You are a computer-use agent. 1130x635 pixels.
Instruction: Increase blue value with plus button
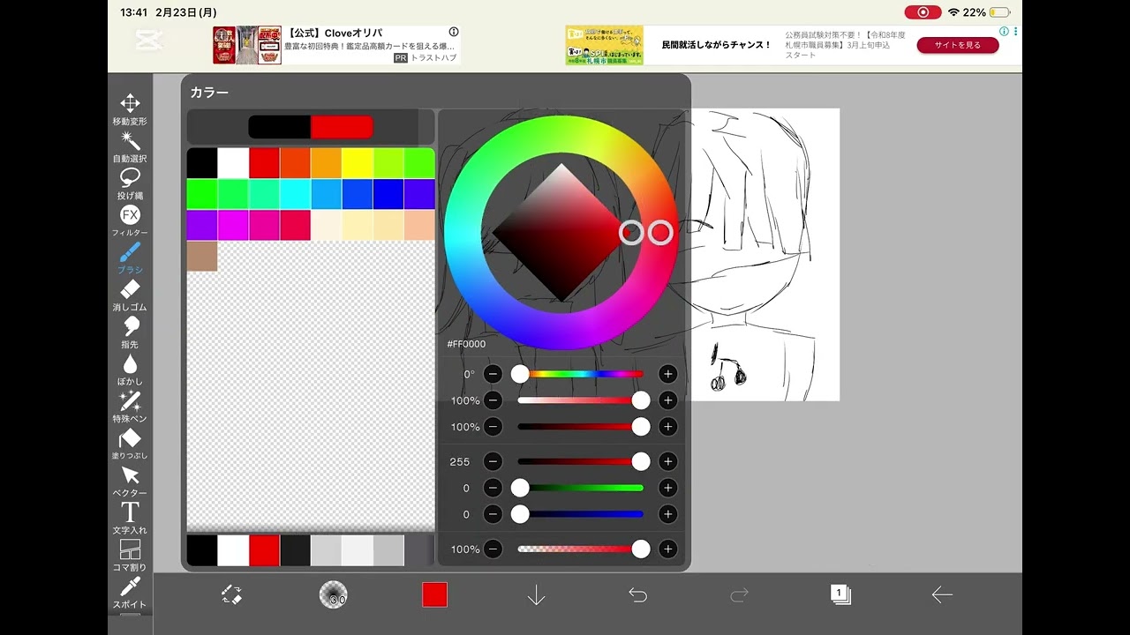668,514
